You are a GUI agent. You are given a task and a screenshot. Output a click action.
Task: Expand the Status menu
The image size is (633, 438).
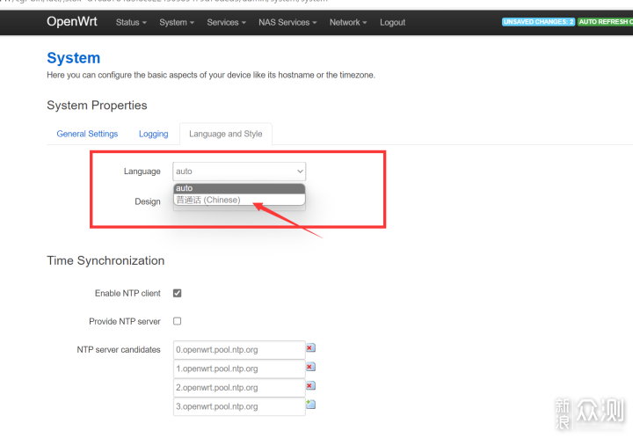click(x=131, y=23)
